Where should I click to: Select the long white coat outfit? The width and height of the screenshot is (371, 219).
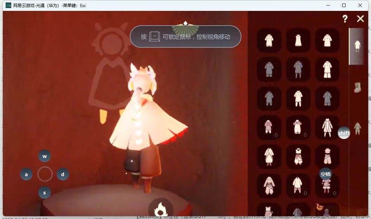(x=327, y=127)
